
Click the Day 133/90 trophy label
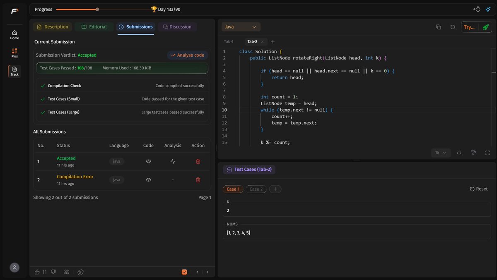pos(166,9)
